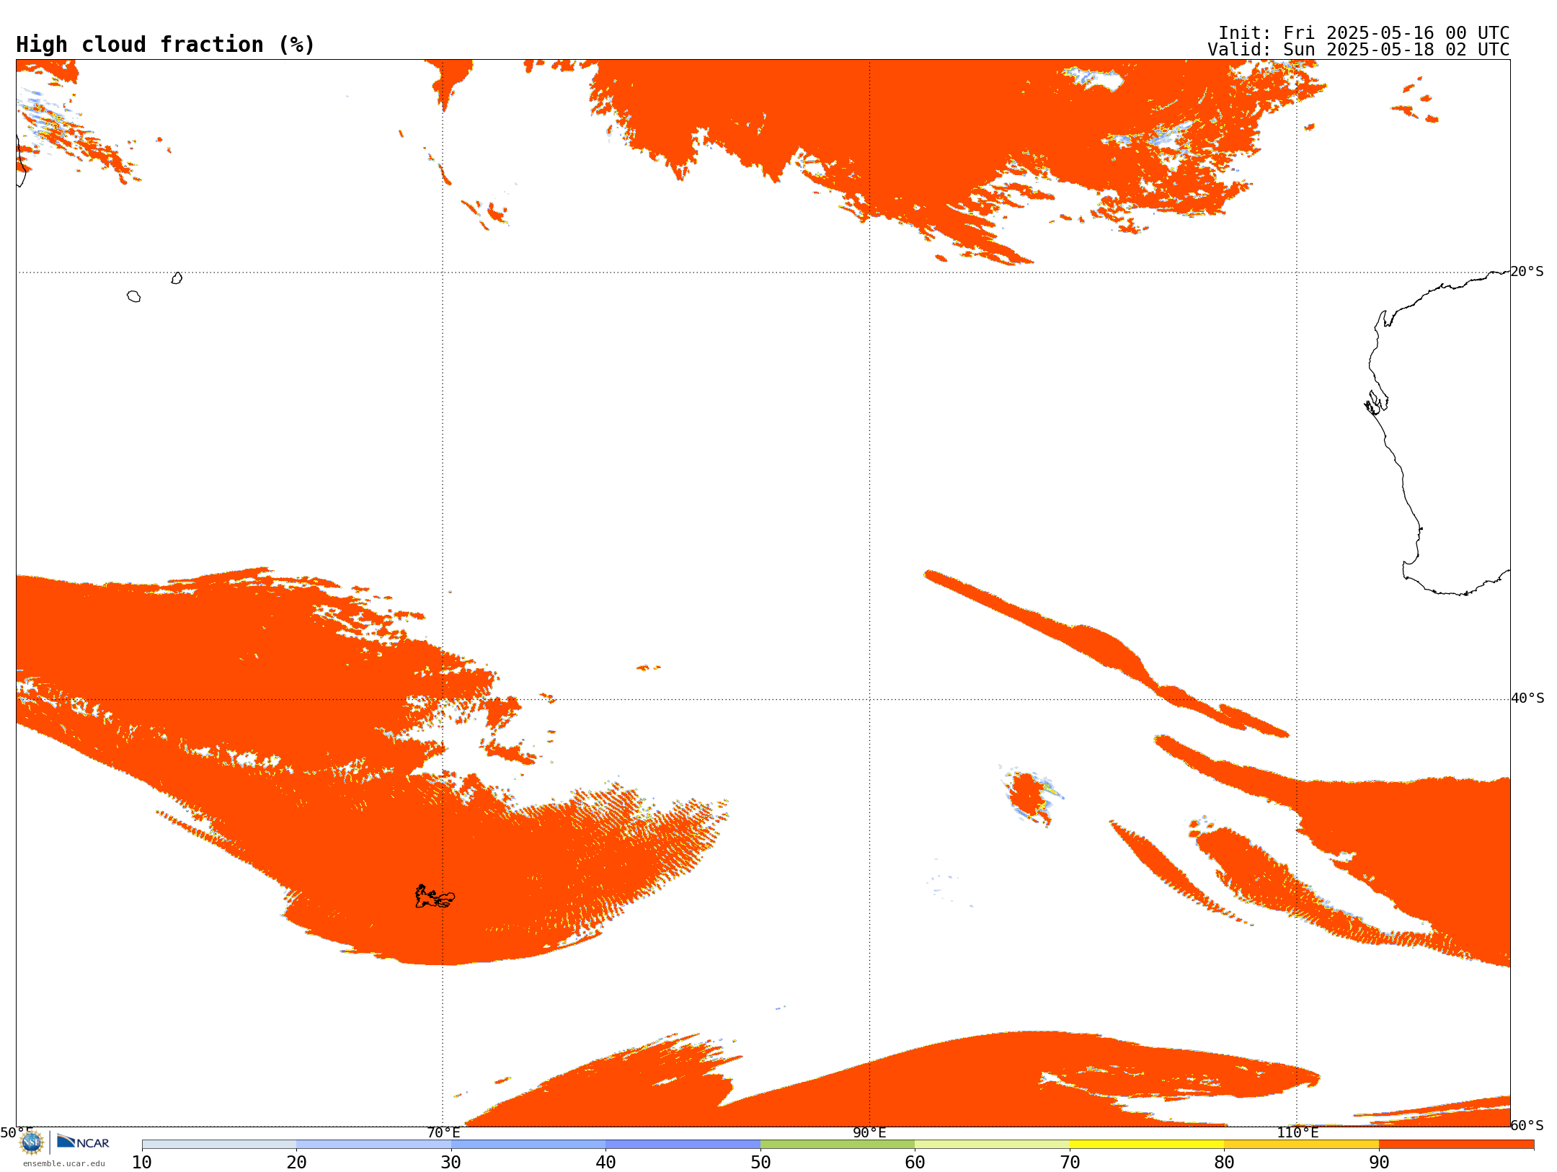Click the Mauritius island outline near 20°S
This screenshot has height=1172, width=1557.
[x=177, y=278]
